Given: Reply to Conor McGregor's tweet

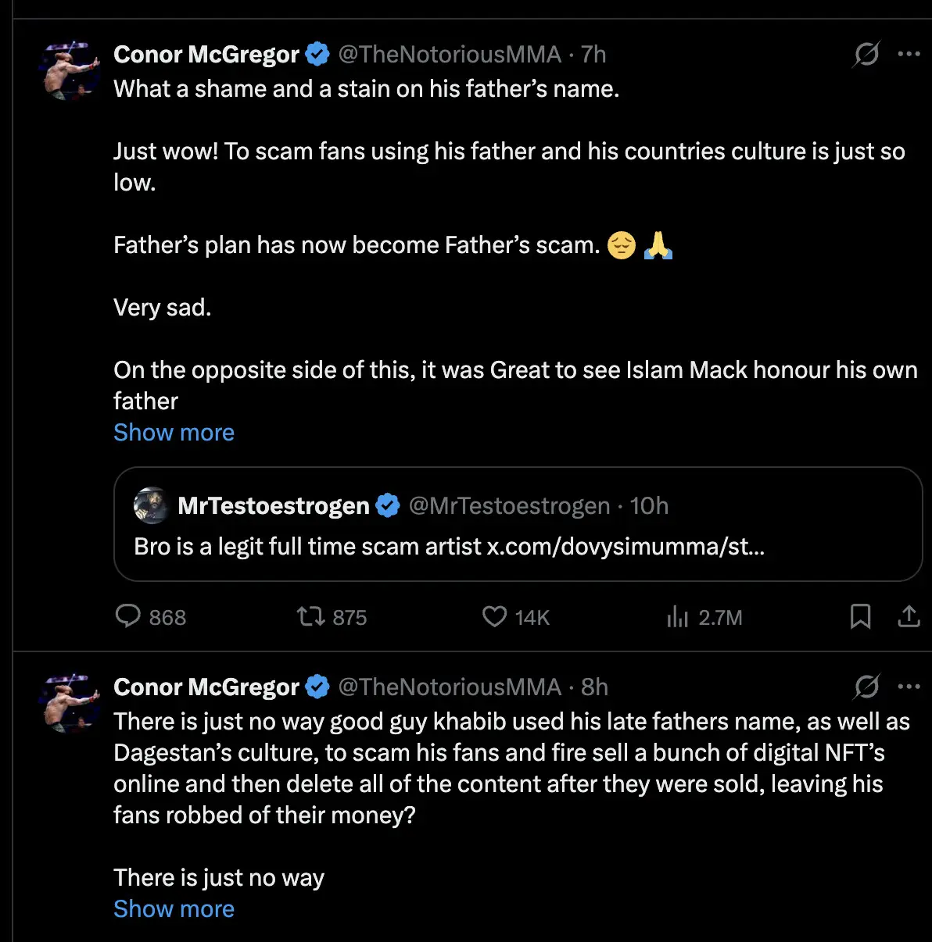Looking at the screenshot, I should click(x=129, y=617).
